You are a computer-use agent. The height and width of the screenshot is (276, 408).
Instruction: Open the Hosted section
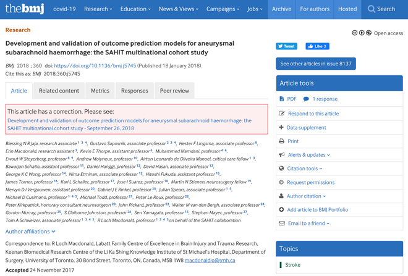(x=347, y=9)
